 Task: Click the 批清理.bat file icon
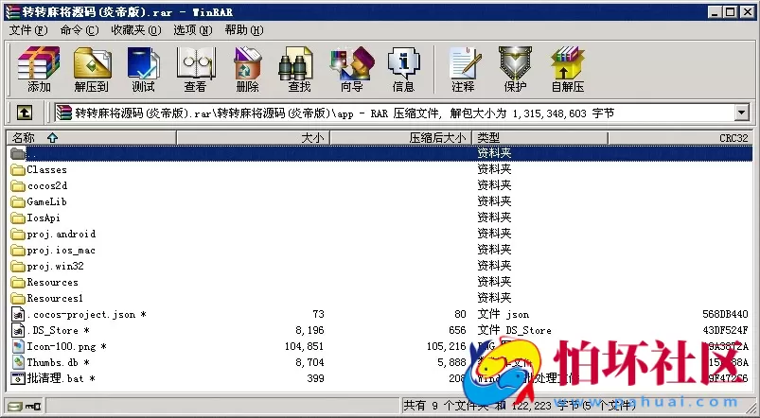tap(18, 378)
